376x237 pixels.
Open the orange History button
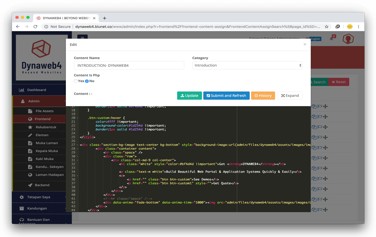point(263,96)
